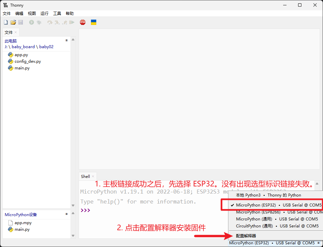
Task: Open the 视图 menu
Action: click(x=32, y=13)
